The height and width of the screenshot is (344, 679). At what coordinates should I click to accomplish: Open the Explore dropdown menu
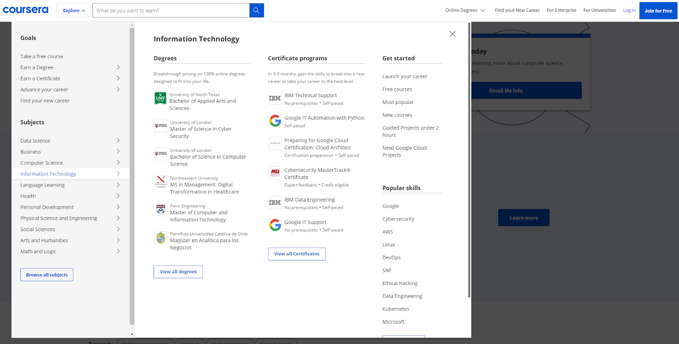click(x=74, y=11)
